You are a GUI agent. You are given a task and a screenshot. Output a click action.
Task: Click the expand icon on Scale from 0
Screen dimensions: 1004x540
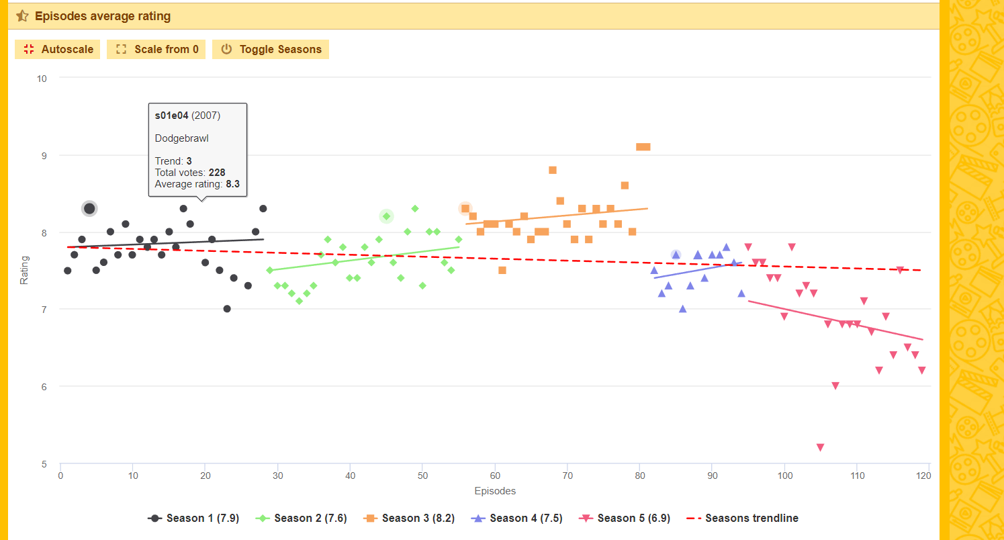point(121,49)
